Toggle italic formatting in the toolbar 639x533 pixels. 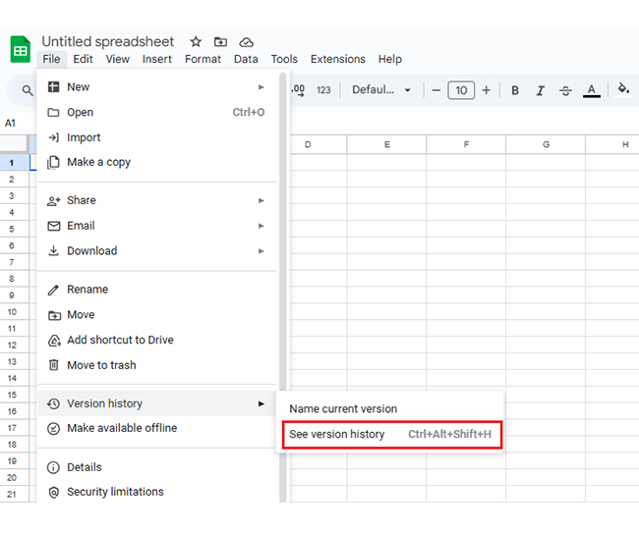coord(540,90)
